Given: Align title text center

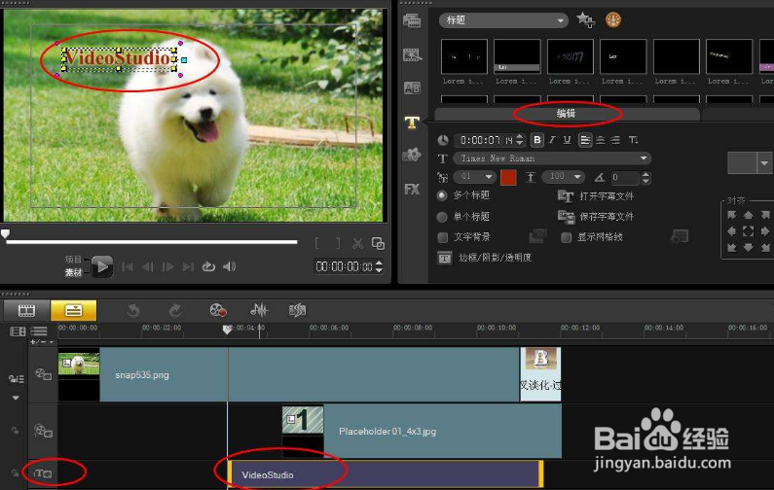Looking at the screenshot, I should point(601,140).
